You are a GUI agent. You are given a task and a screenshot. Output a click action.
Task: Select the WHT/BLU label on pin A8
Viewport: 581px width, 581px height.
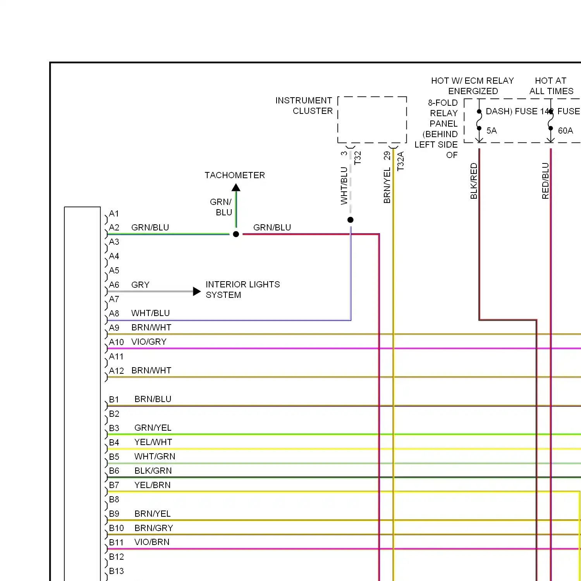151,313
